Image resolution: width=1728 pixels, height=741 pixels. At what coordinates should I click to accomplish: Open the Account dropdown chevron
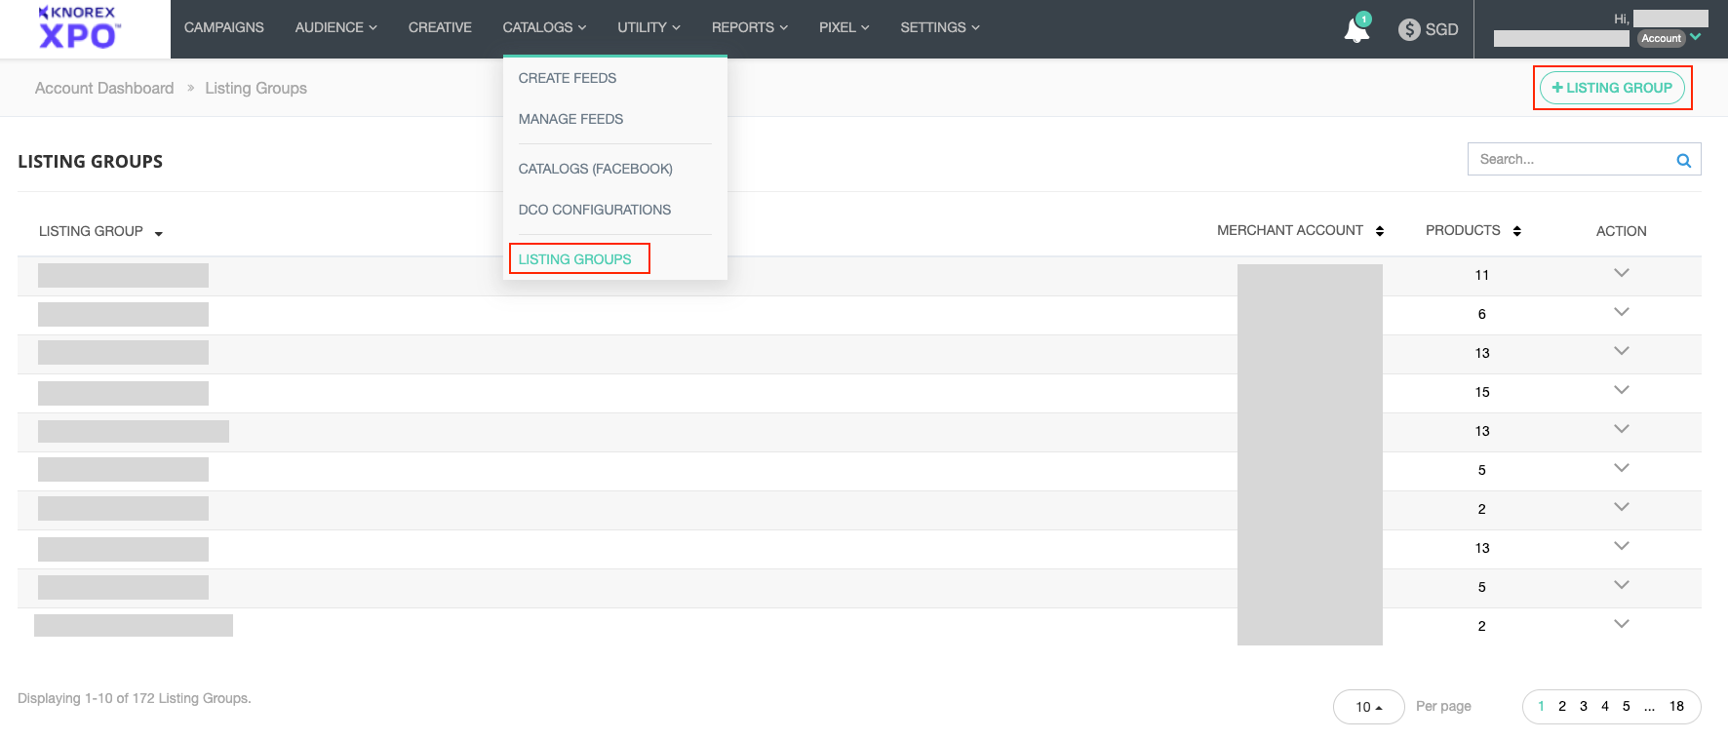(1696, 37)
